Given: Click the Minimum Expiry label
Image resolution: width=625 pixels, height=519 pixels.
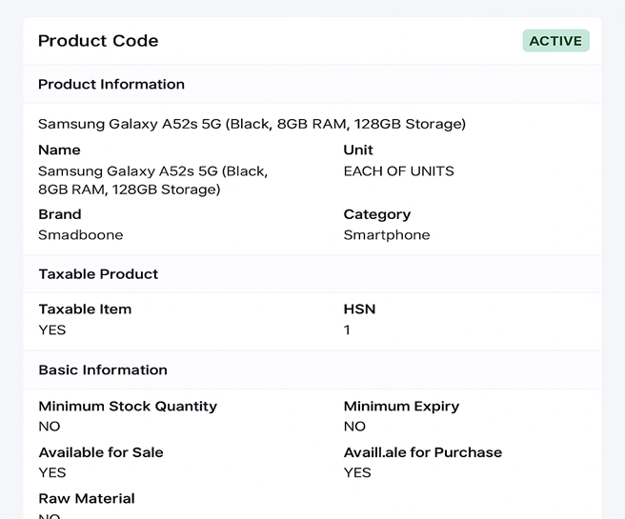Looking at the screenshot, I should pos(401,407).
